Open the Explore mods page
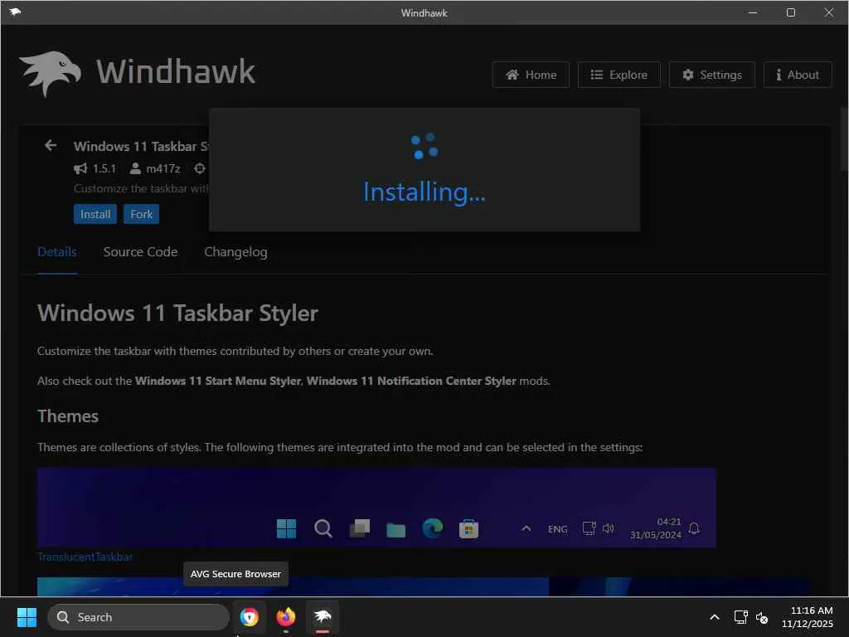This screenshot has height=637, width=849. (619, 75)
